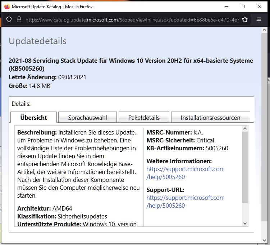
Task: Click the Updatedetails heading
Action: [x=37, y=41]
